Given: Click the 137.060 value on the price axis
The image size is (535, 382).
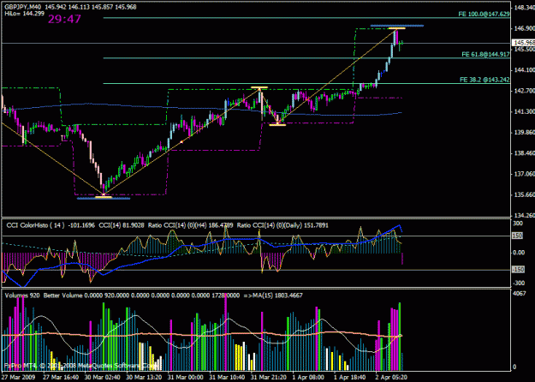Looking at the screenshot, I should pos(525,174).
